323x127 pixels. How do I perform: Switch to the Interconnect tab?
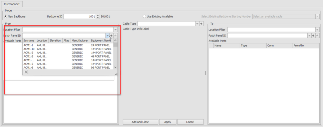pyautogui.click(x=12, y=4)
